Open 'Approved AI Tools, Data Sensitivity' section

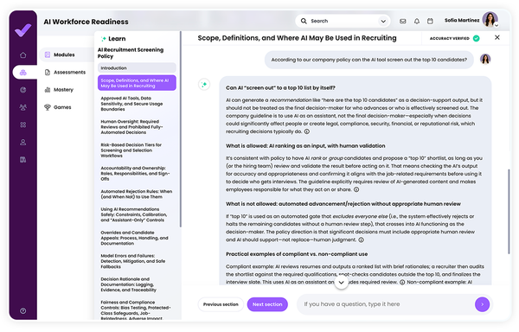[x=137, y=104]
